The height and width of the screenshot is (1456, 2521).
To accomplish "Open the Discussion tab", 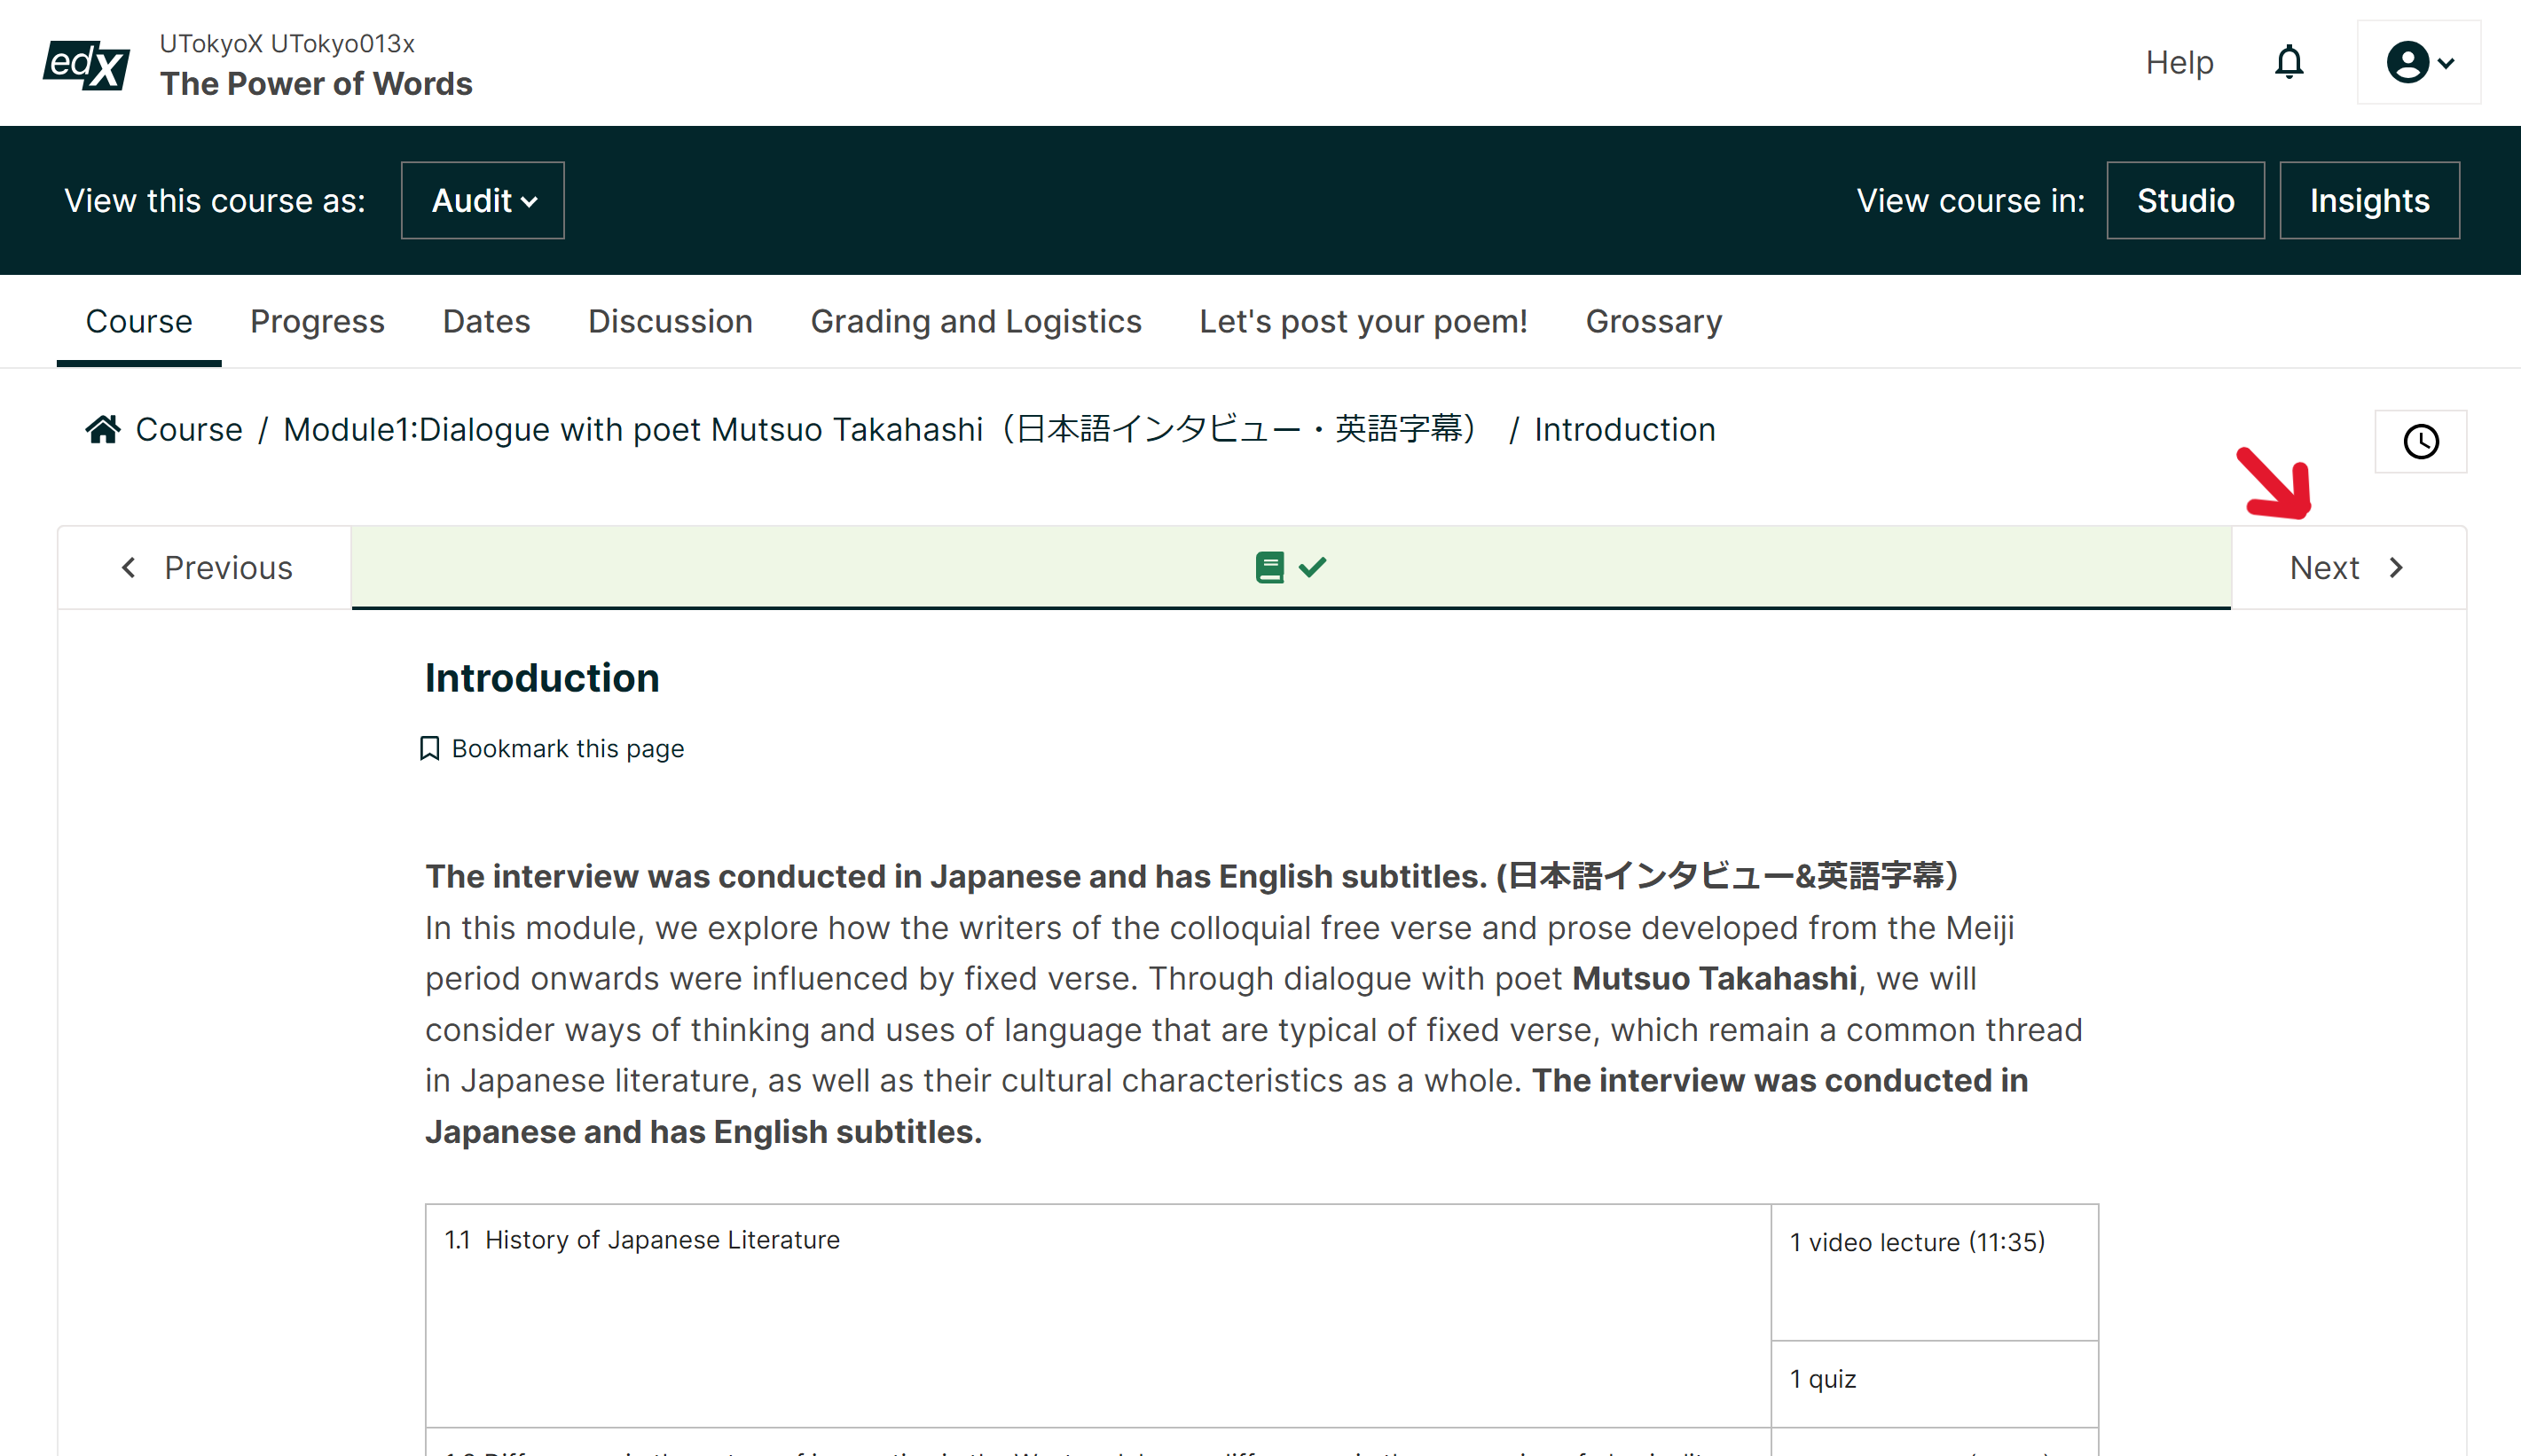I will (x=671, y=321).
